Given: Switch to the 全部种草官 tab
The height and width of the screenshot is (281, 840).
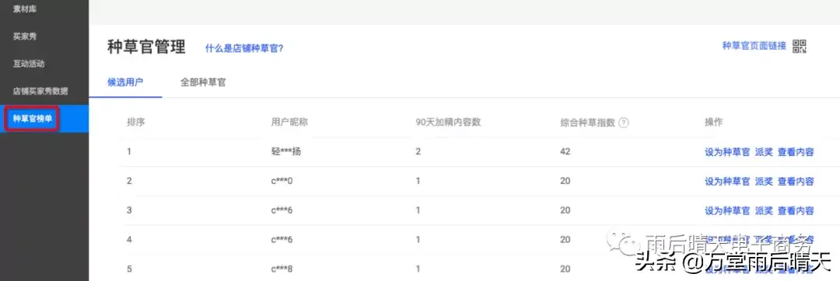Looking at the screenshot, I should coord(203,82).
